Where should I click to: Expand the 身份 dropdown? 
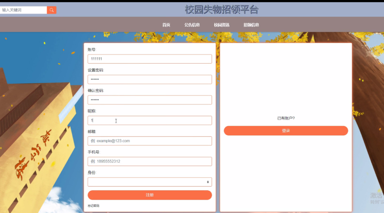(x=150, y=182)
